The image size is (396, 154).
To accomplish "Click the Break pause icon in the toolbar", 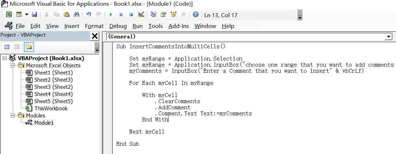I will [121, 15].
